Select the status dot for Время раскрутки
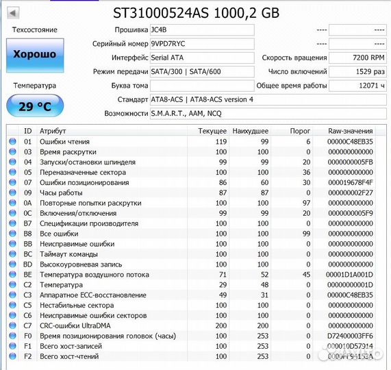Image resolution: width=391 pixels, height=370 pixels. [12, 151]
